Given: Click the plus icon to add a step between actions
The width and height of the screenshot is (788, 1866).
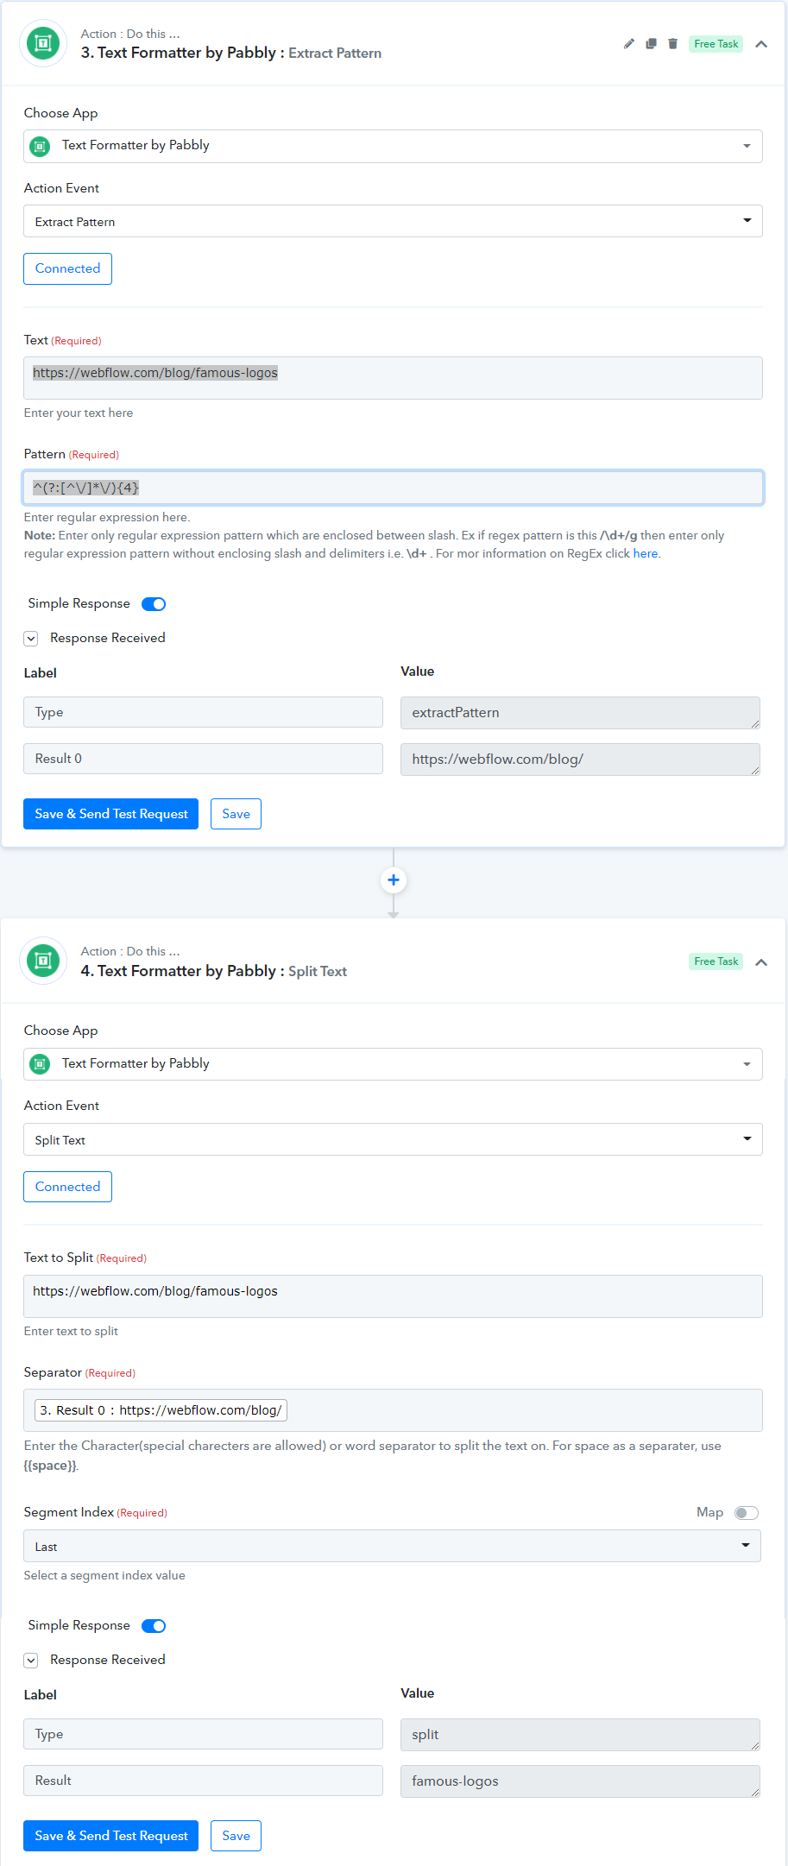Looking at the screenshot, I should pos(394,880).
